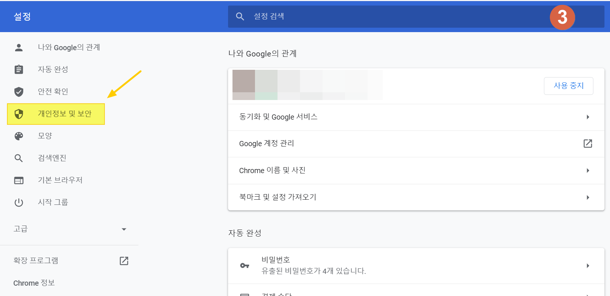Click the magnifier icon for 검색엔진
Image resolution: width=610 pixels, height=296 pixels.
pos(19,158)
